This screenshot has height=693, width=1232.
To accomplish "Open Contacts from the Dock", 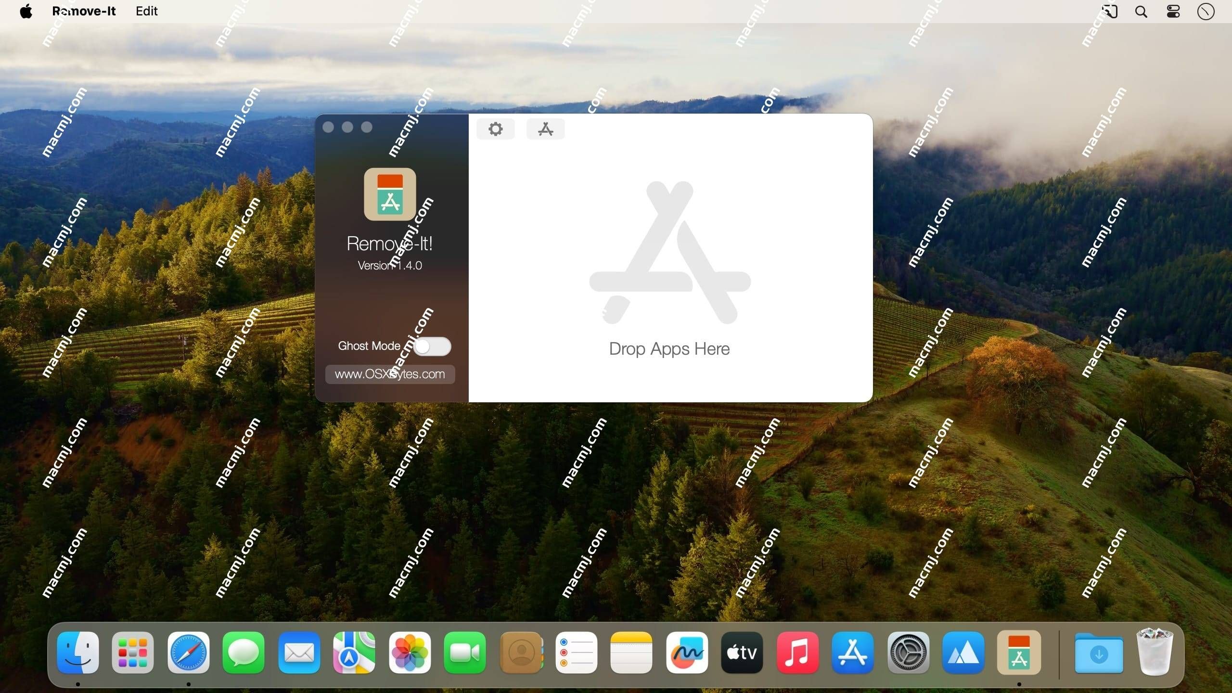I will (521, 653).
